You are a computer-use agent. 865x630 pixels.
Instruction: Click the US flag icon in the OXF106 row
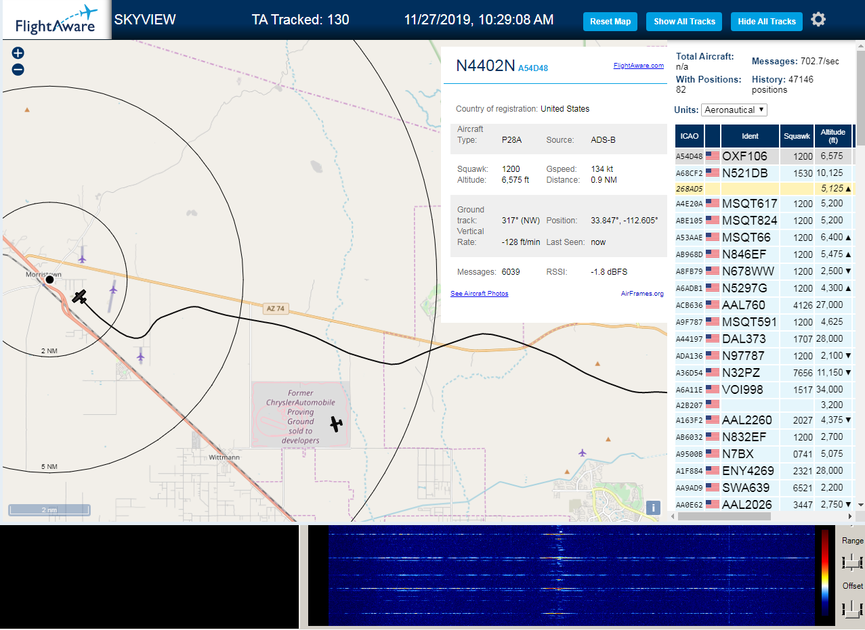coord(713,156)
